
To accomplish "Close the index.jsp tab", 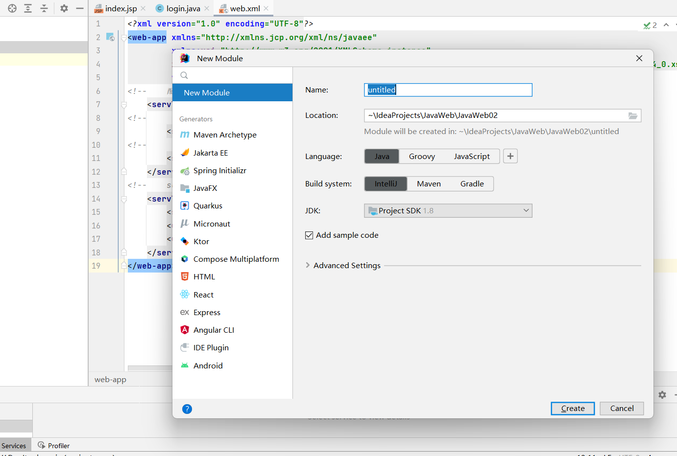I will point(143,8).
